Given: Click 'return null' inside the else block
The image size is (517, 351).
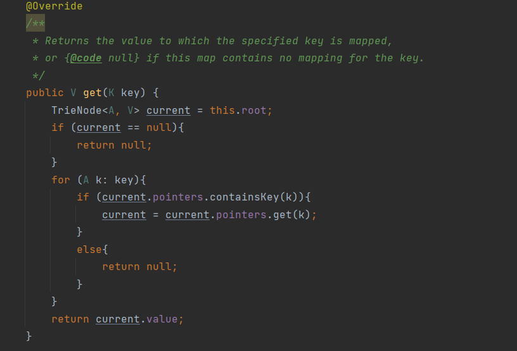Looking at the screenshot, I should (139, 267).
